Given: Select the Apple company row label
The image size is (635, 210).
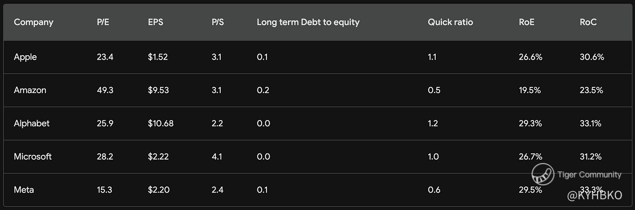Looking at the screenshot, I should (x=25, y=57).
